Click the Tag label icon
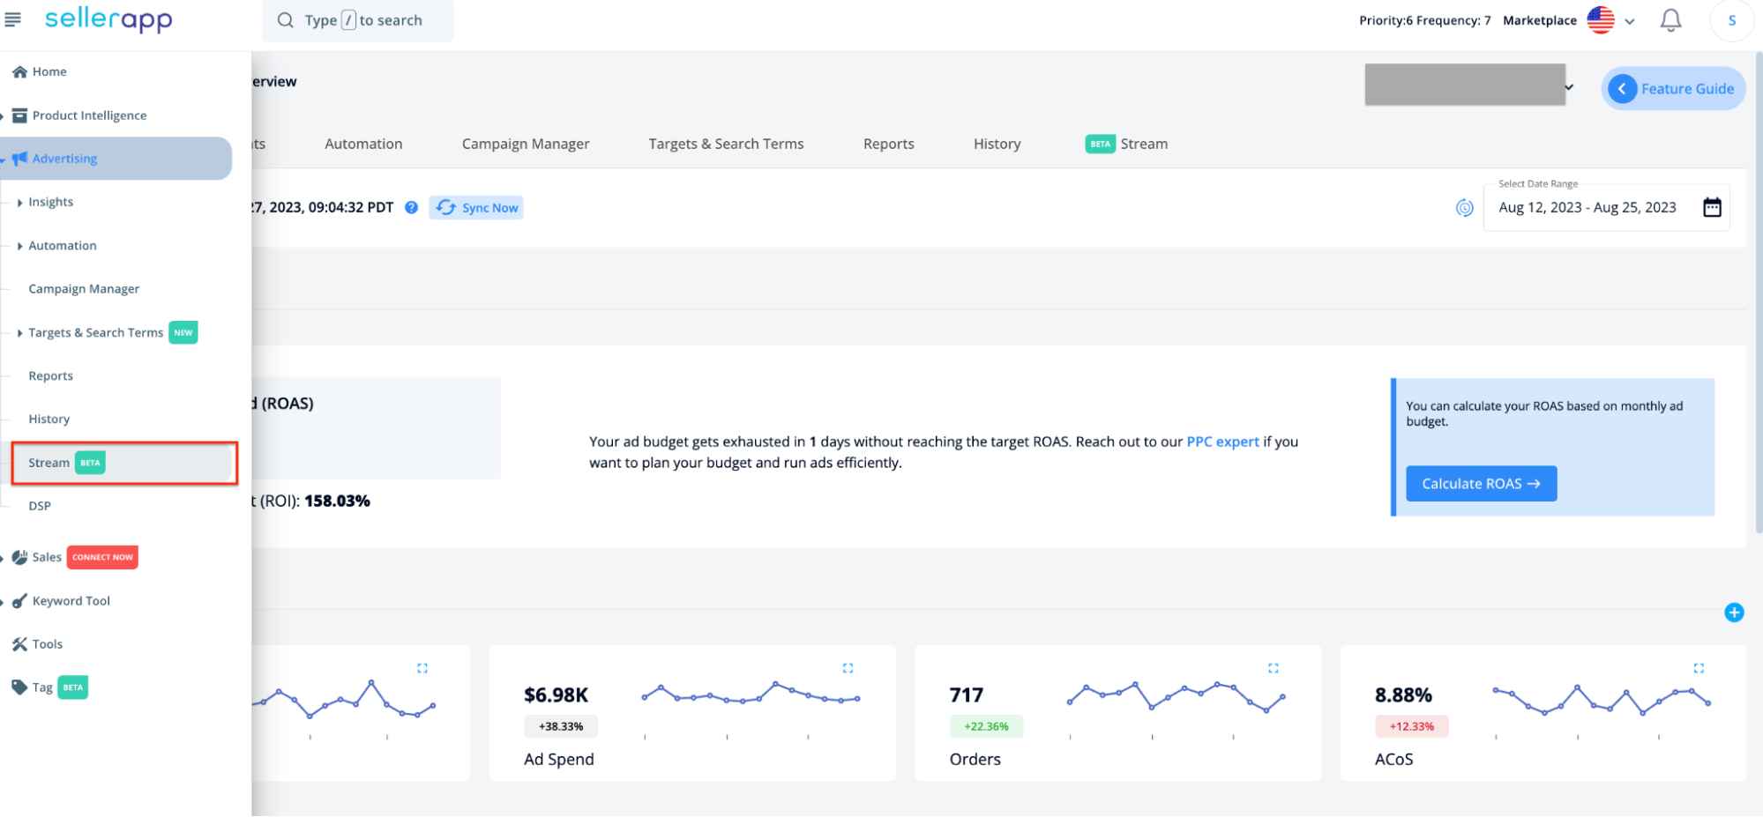 click(19, 687)
